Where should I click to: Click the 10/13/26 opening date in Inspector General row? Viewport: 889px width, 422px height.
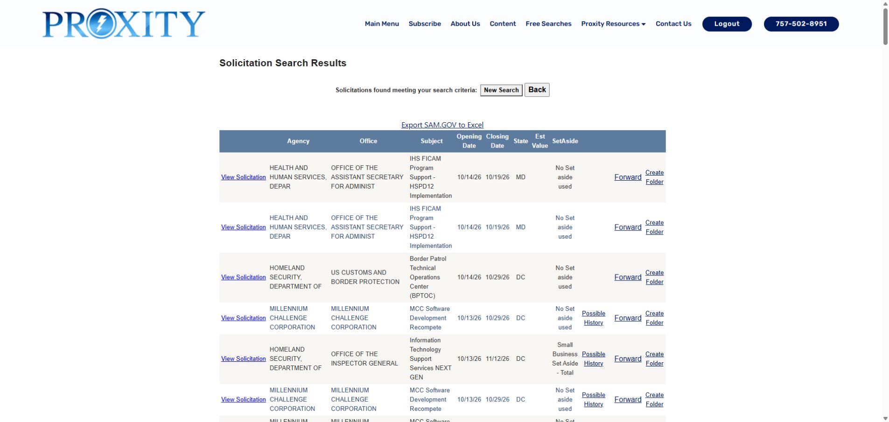click(x=469, y=359)
